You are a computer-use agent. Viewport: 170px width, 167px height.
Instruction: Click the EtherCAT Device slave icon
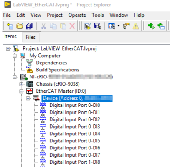coord(36,98)
